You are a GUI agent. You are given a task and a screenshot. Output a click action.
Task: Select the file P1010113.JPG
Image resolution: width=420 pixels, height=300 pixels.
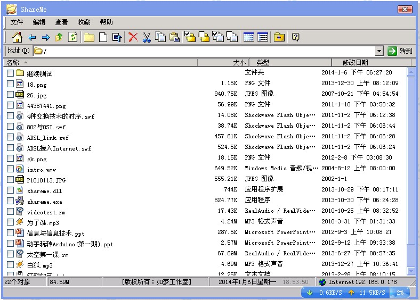coord(46,180)
